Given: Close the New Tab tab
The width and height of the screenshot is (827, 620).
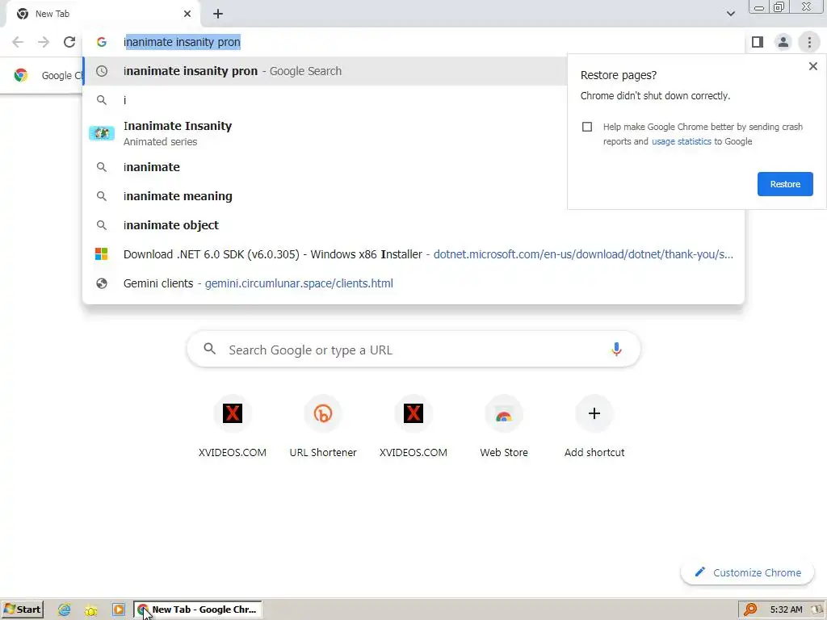Looking at the screenshot, I should tap(187, 14).
